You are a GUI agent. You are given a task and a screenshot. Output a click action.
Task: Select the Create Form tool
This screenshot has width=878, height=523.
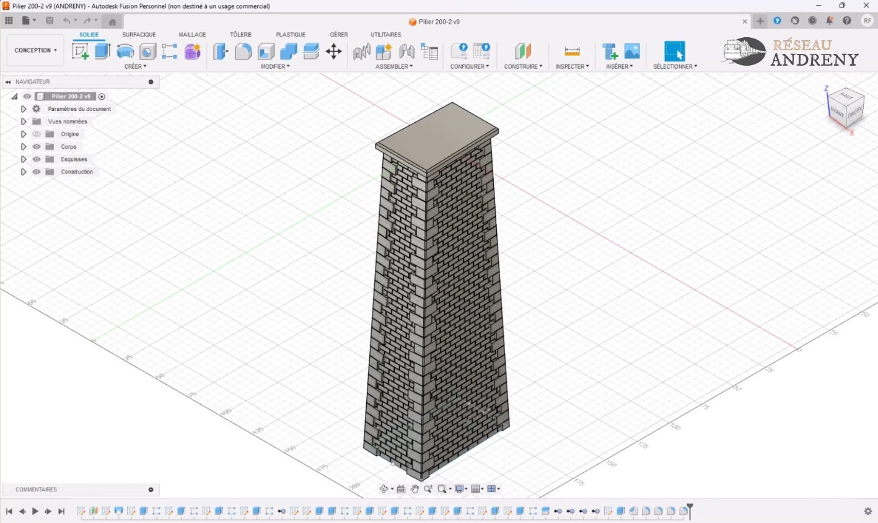pos(193,51)
